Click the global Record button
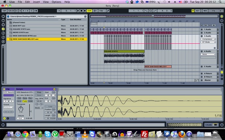Viewport: 225px width, 140px height. (85, 11)
